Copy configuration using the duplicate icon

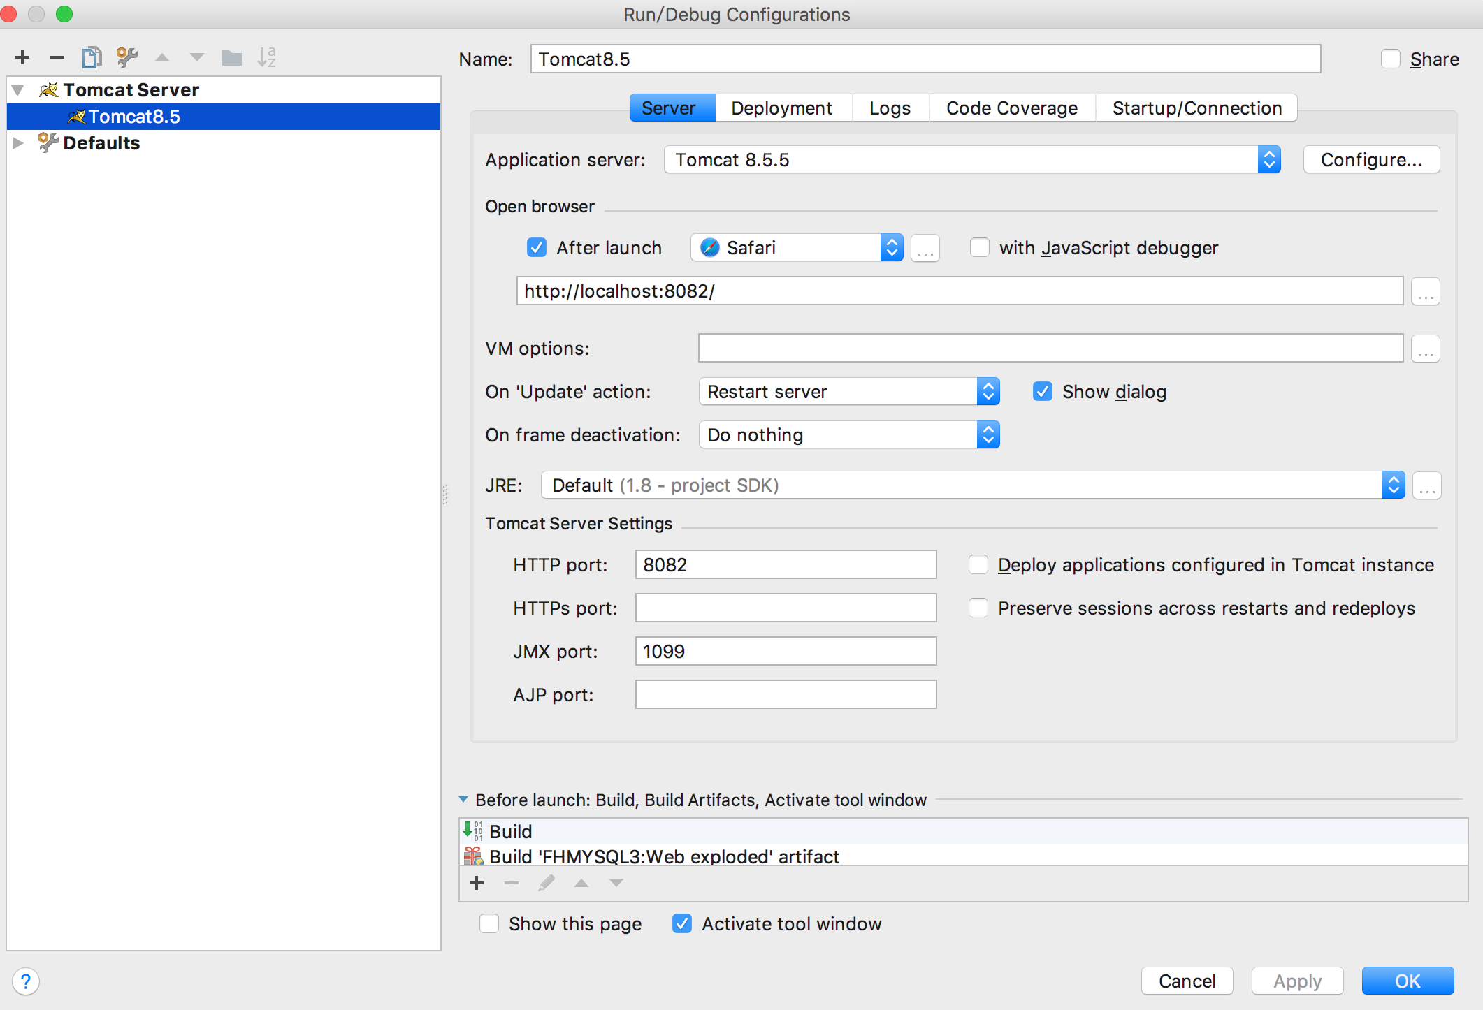(92, 57)
